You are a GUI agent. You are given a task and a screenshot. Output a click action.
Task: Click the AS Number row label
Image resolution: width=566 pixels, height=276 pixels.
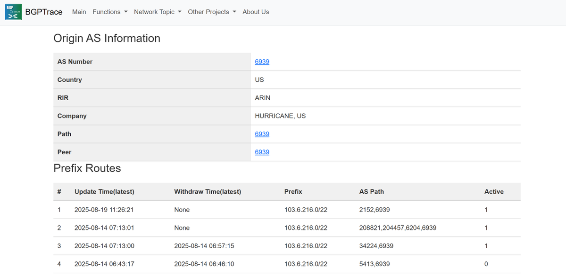[75, 62]
